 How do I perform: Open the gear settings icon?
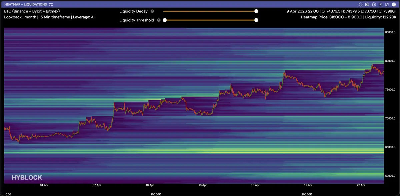tap(374, 4)
